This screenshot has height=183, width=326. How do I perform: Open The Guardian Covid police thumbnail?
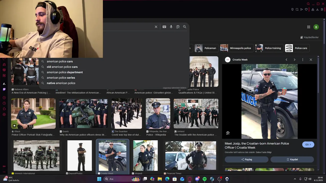point(127,114)
